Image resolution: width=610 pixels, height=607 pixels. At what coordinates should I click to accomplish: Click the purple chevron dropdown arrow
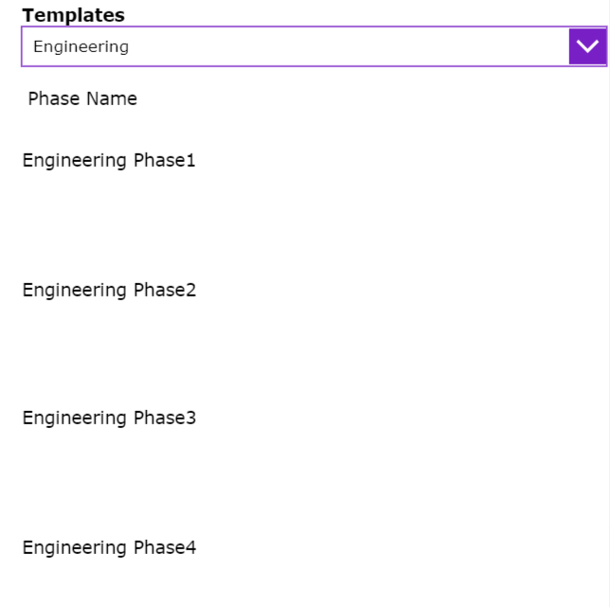(x=587, y=46)
